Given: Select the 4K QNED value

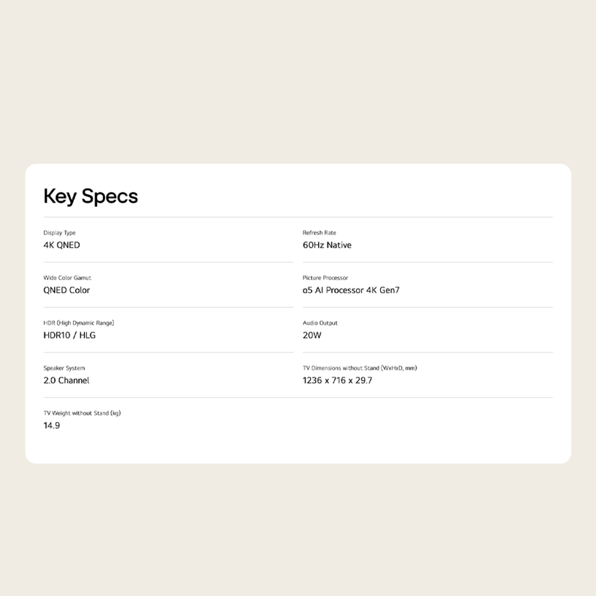Looking at the screenshot, I should coord(61,245).
